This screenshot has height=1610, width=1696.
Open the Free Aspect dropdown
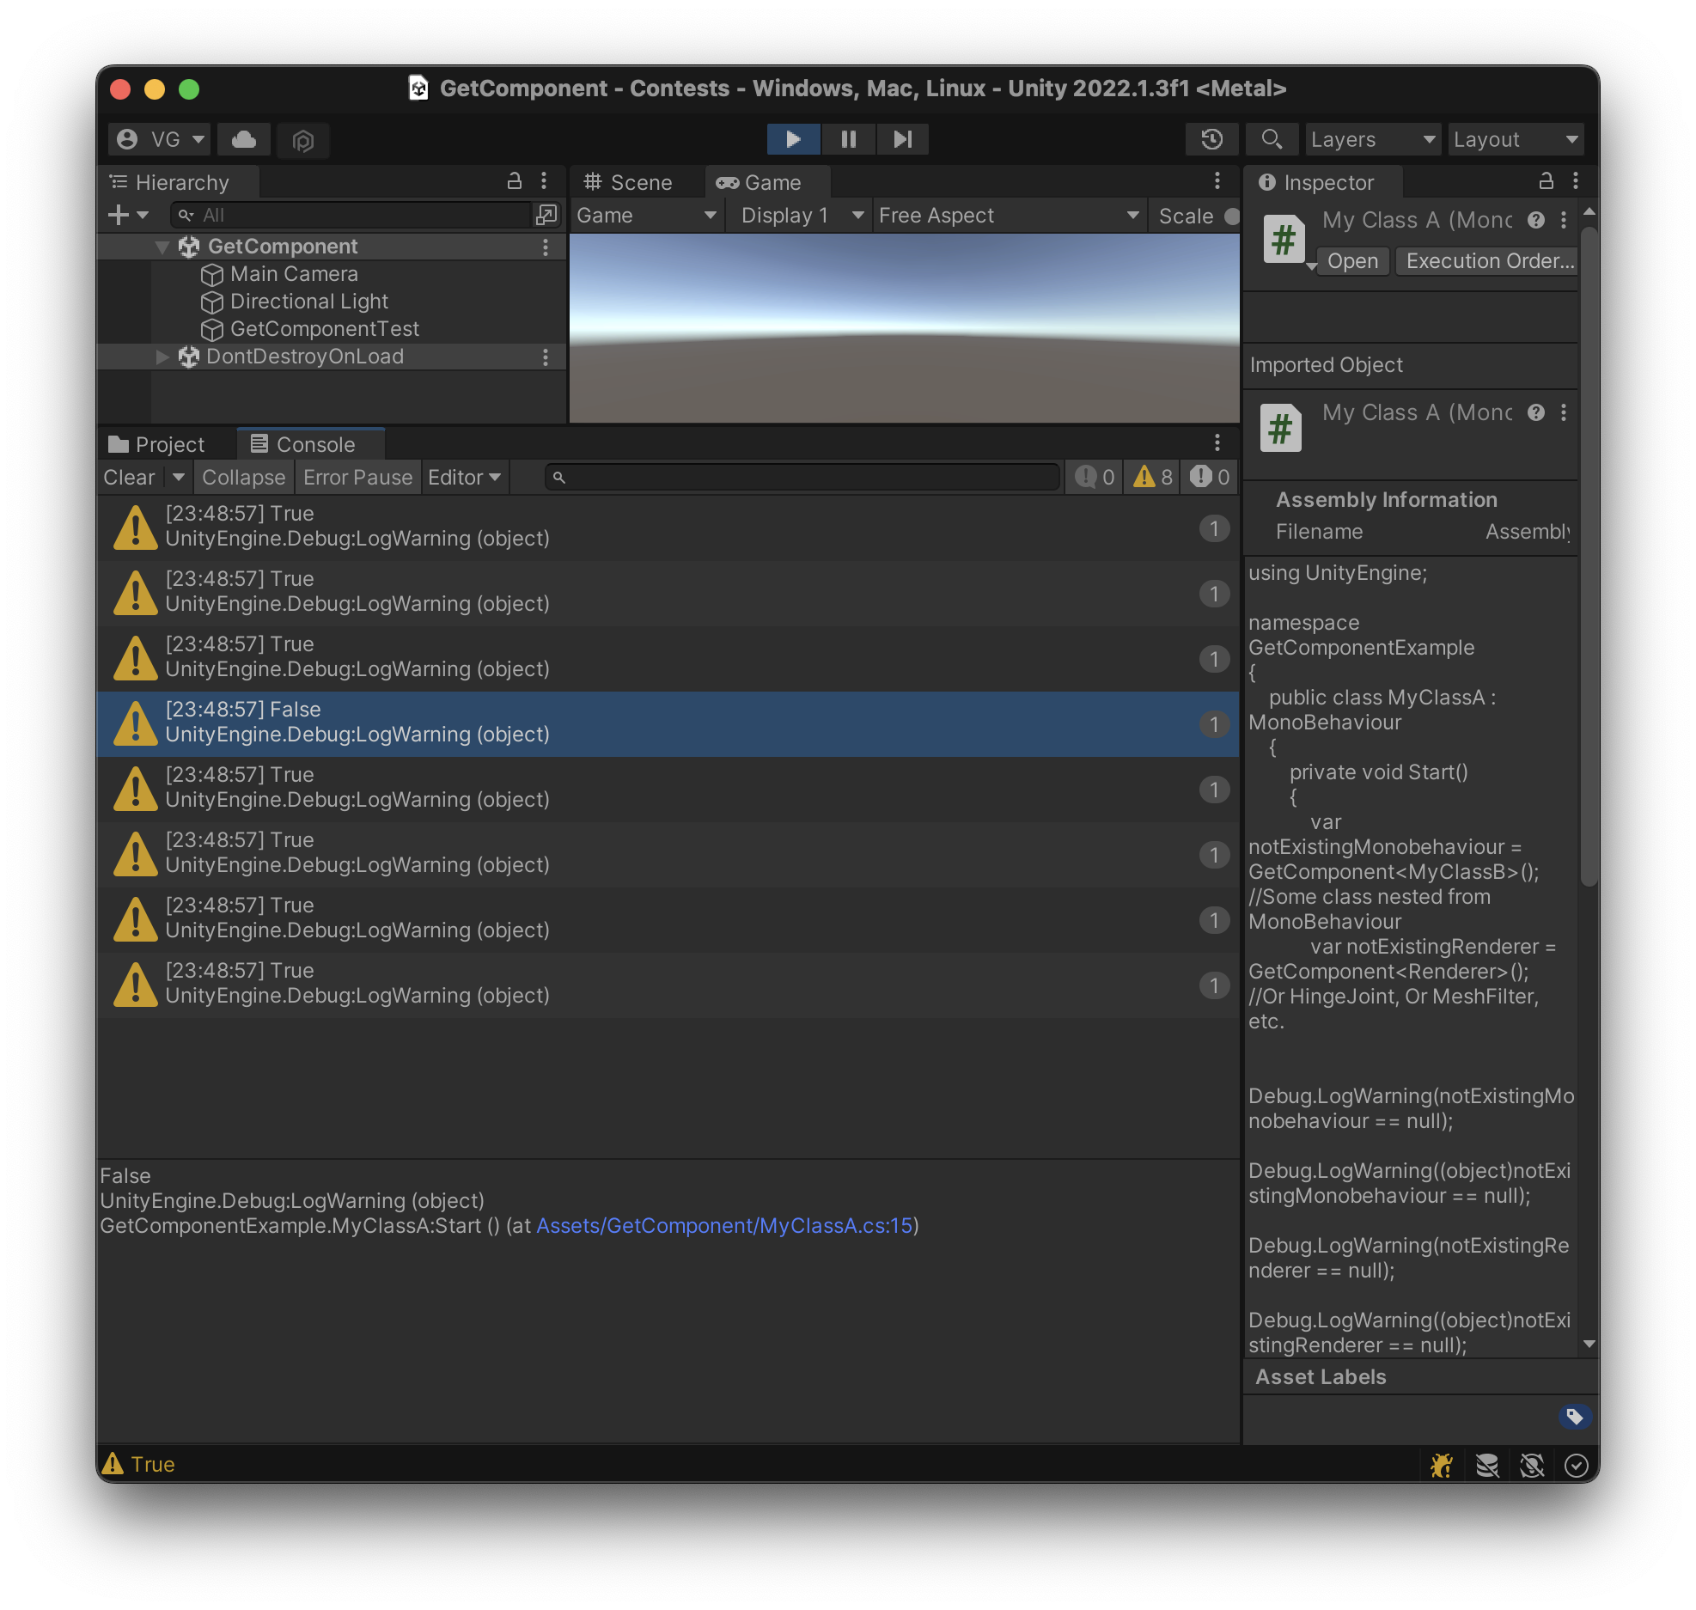coord(1009,216)
